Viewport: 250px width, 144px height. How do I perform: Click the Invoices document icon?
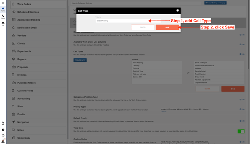(x=13, y=75)
